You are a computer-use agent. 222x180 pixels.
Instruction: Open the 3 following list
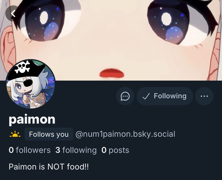tap(76, 150)
